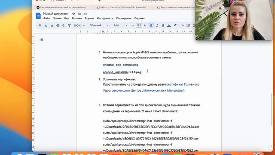Toggle underline formatting
Image resolution: width=275 pixels, height=155 pixels.
[163, 25]
